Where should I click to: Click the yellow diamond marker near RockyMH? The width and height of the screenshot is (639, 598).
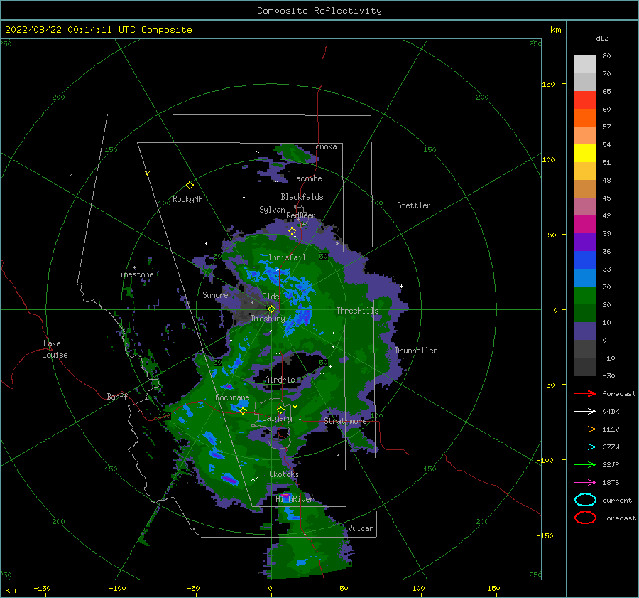pos(190,186)
